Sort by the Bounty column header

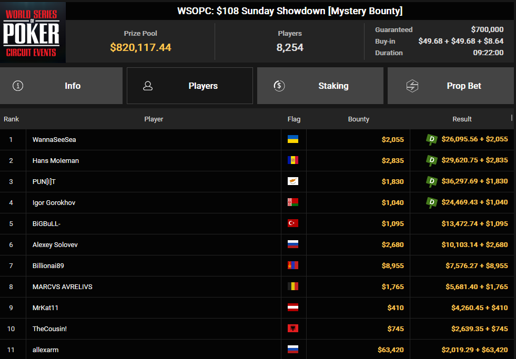click(358, 119)
